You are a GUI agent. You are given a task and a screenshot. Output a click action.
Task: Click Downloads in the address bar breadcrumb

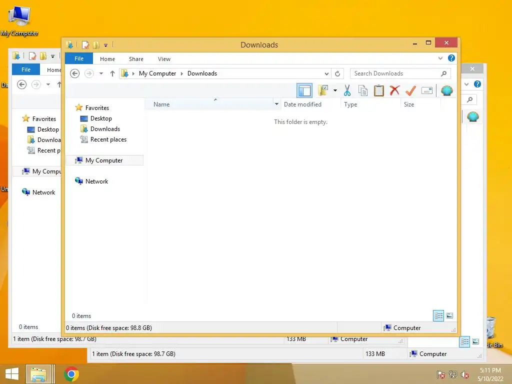[202, 73]
